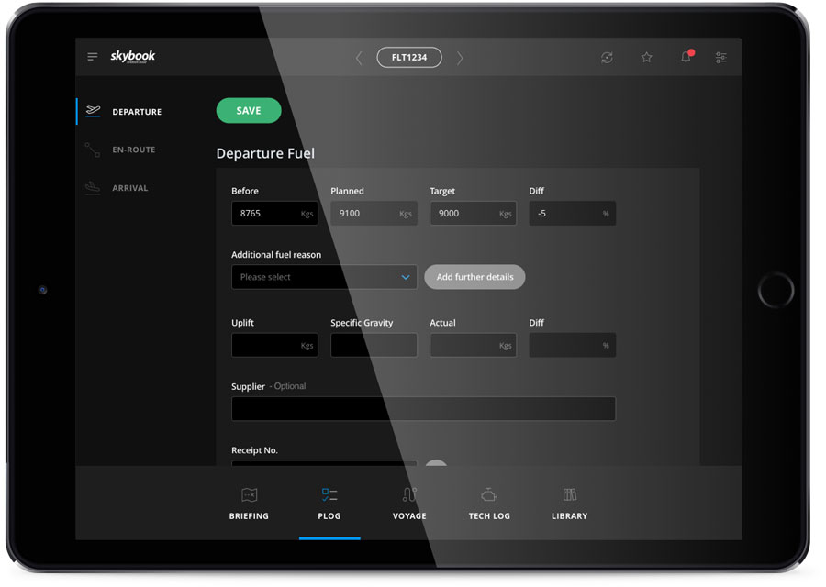
Task: Switch to the Briefing tab
Action: [x=248, y=504]
